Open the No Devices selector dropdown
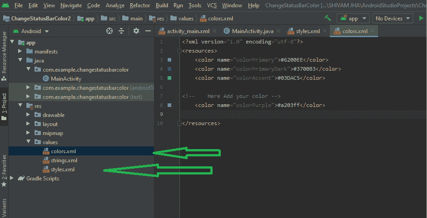The width and height of the screenshot is (427, 218). point(392,19)
